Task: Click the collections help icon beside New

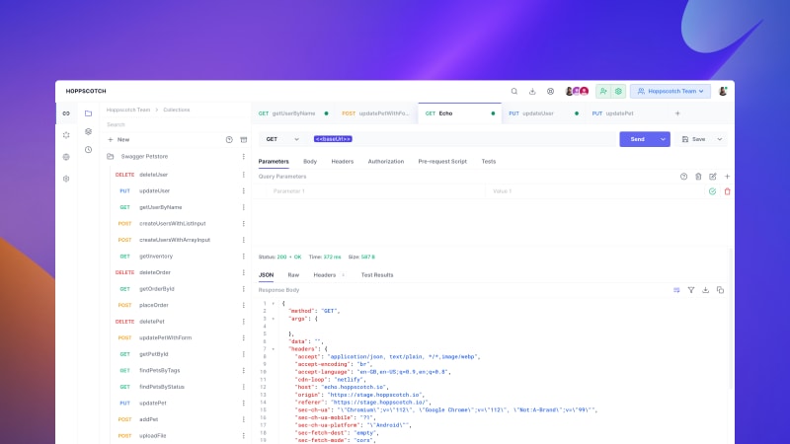Action: (x=229, y=139)
